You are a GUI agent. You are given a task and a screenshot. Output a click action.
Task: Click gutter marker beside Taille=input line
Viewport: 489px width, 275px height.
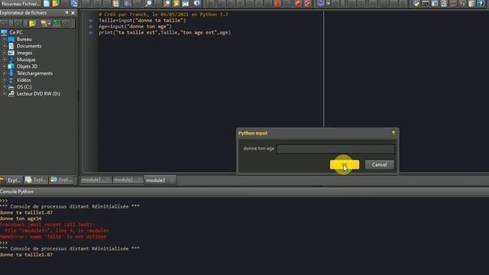90,21
